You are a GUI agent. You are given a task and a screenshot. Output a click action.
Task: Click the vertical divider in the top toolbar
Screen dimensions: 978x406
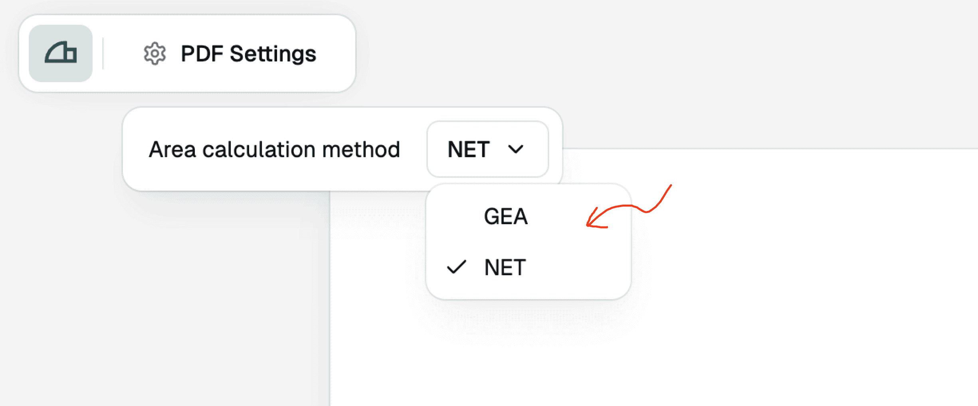[103, 53]
